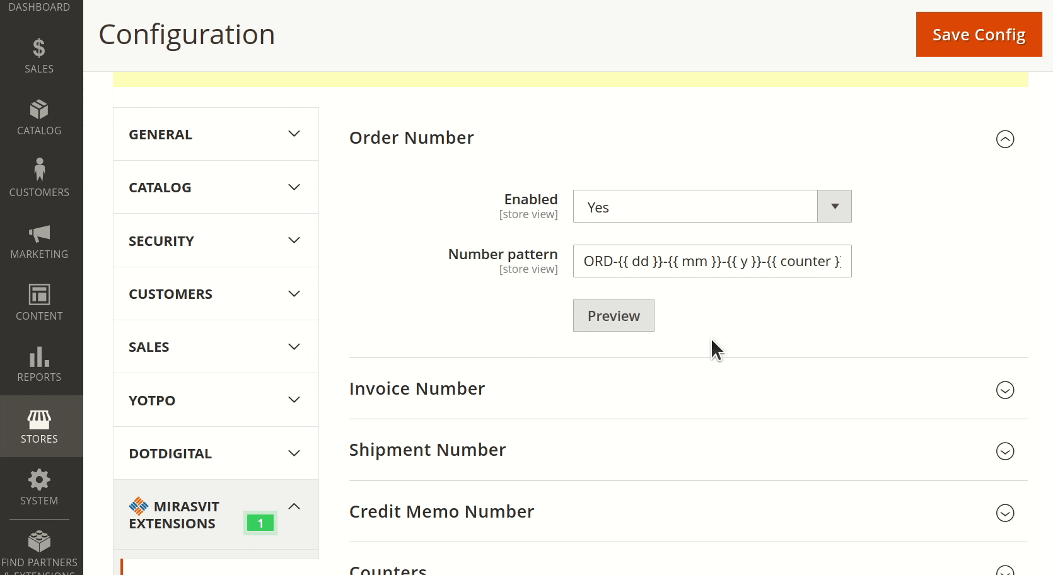The image size is (1053, 575).
Task: Collapse the Order Number section
Action: [1004, 139]
